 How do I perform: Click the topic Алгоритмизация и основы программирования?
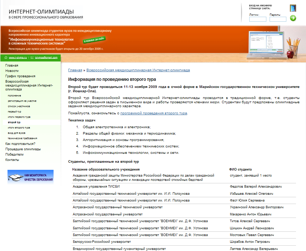coord(124,140)
